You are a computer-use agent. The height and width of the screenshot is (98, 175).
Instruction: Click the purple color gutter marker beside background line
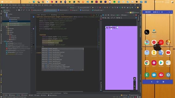(x=33, y=29)
